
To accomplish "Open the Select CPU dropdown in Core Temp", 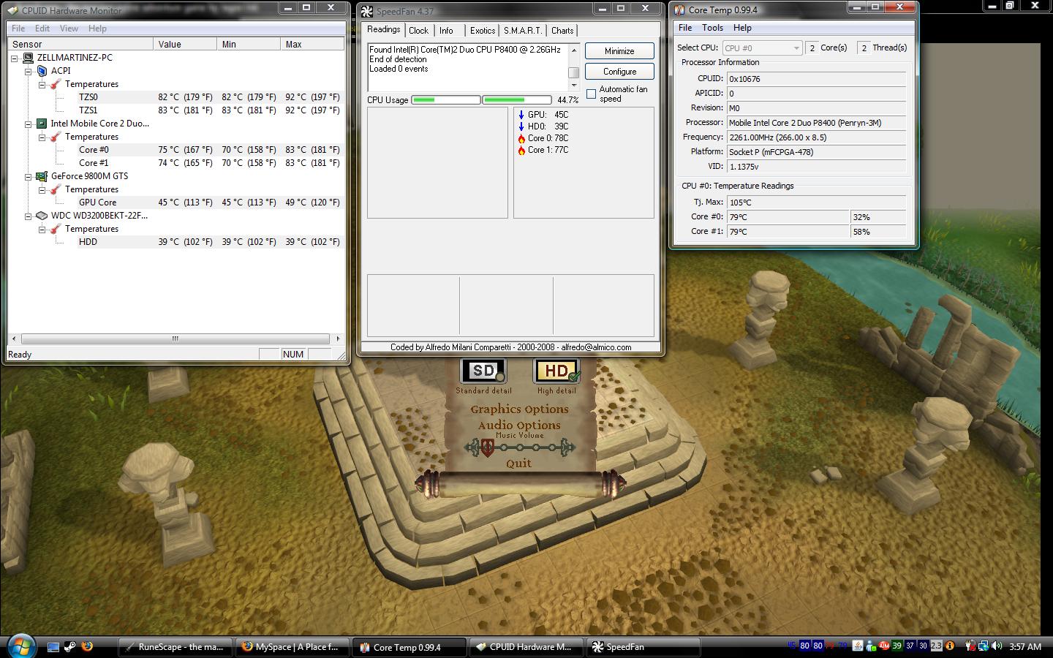I will (762, 48).
